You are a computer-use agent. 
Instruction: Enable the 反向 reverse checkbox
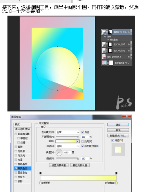[82, 141]
